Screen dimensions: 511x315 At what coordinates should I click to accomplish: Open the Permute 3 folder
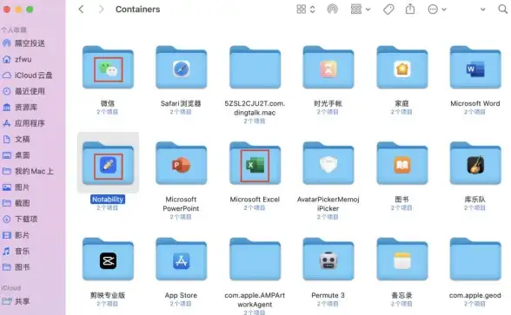pos(328,259)
